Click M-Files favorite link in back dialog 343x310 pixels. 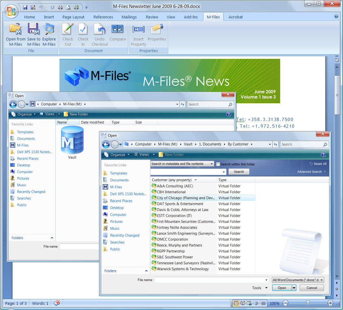pyautogui.click(x=23, y=145)
